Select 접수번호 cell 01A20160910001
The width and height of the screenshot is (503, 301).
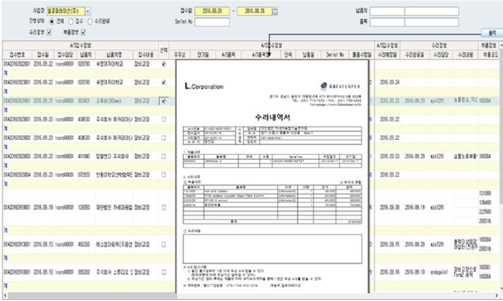pos(17,272)
